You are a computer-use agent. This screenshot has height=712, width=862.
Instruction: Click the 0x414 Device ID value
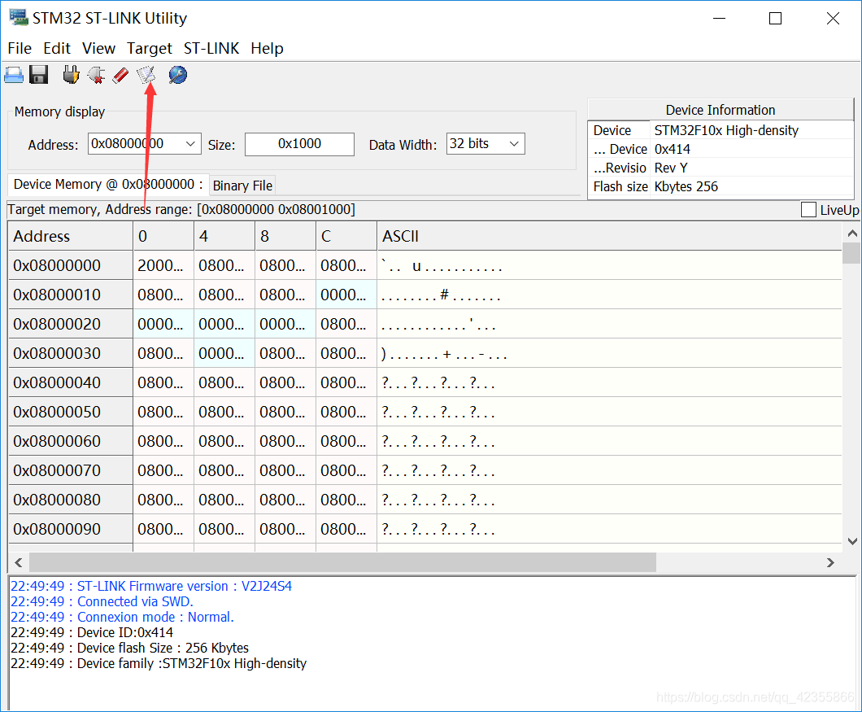click(x=673, y=149)
